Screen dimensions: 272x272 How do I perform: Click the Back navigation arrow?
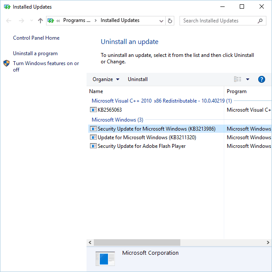coord(9,21)
